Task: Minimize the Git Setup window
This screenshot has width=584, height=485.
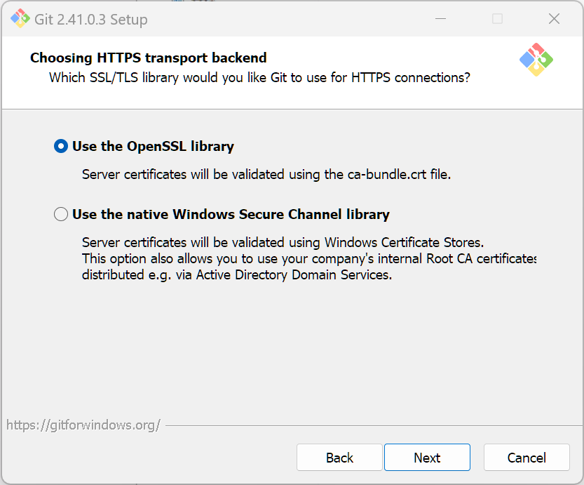Action: (440, 19)
